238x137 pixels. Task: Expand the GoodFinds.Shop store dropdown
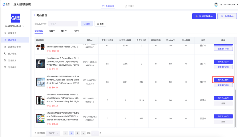click(15, 26)
